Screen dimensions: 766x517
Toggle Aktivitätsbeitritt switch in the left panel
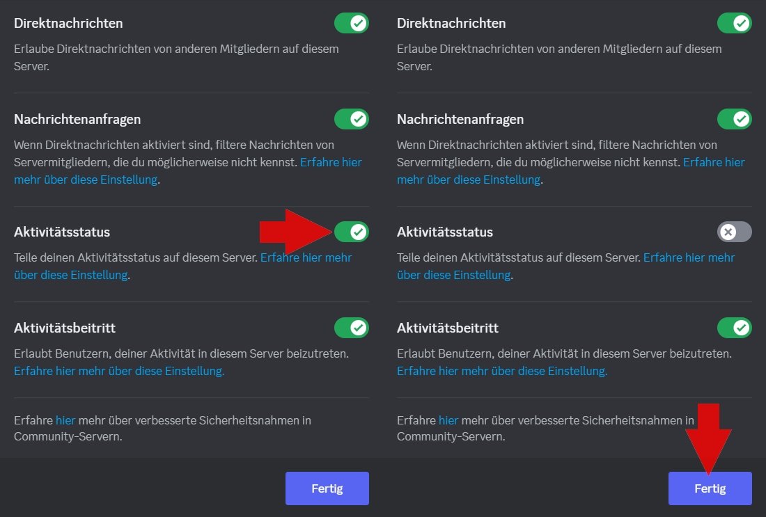pos(351,327)
